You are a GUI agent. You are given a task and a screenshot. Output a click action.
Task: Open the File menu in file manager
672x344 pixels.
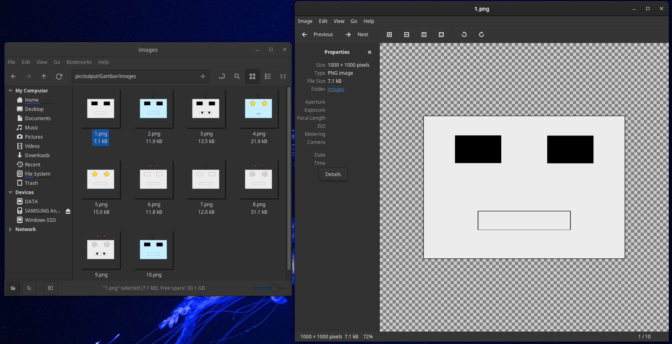(11, 62)
